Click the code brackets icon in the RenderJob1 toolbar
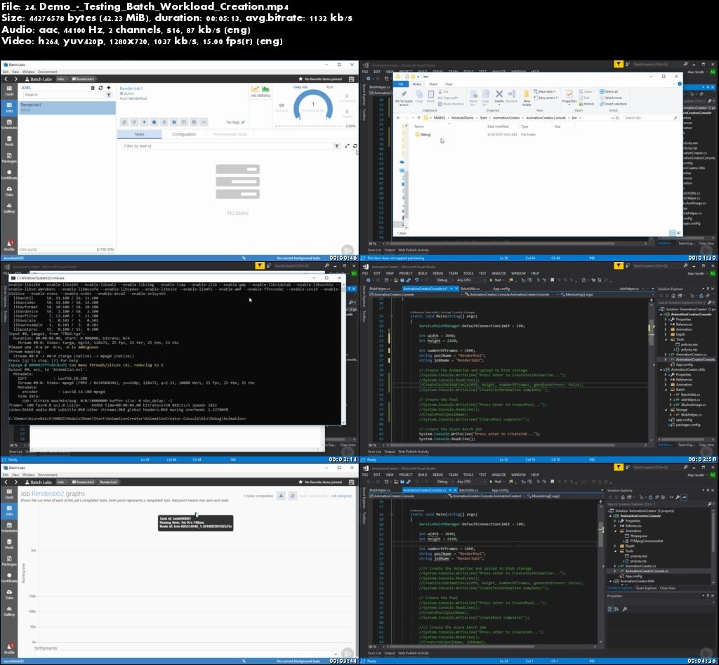Screen dimensions: 719x665 [204, 122]
